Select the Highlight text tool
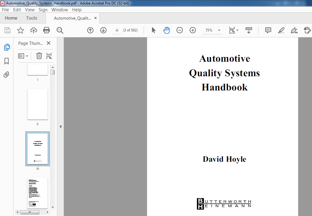Screen dimensions: 312x216 click(x=281, y=30)
